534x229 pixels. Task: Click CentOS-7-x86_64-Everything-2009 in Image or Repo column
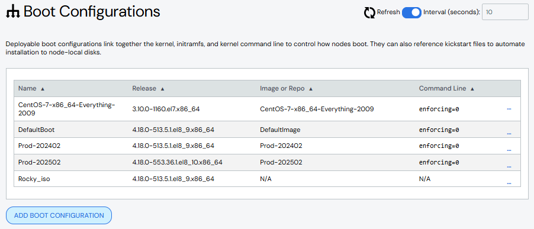[x=317, y=109]
